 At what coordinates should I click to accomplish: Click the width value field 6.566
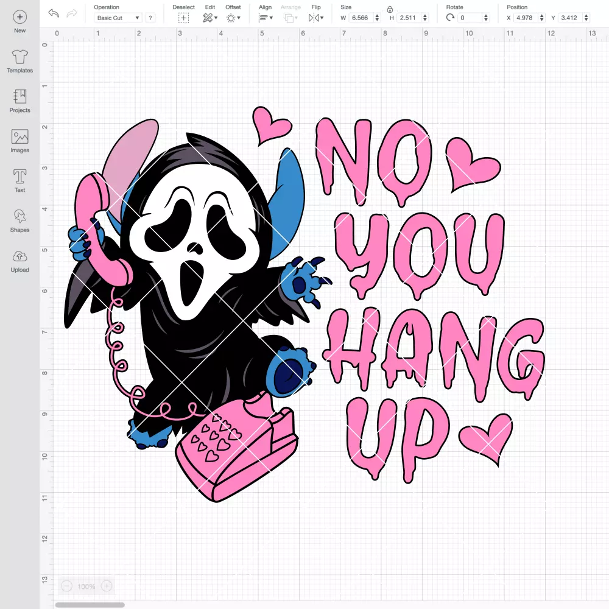pos(360,18)
